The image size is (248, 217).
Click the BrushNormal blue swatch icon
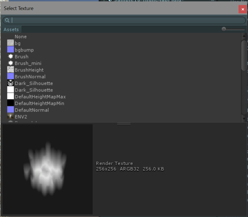(x=11, y=76)
